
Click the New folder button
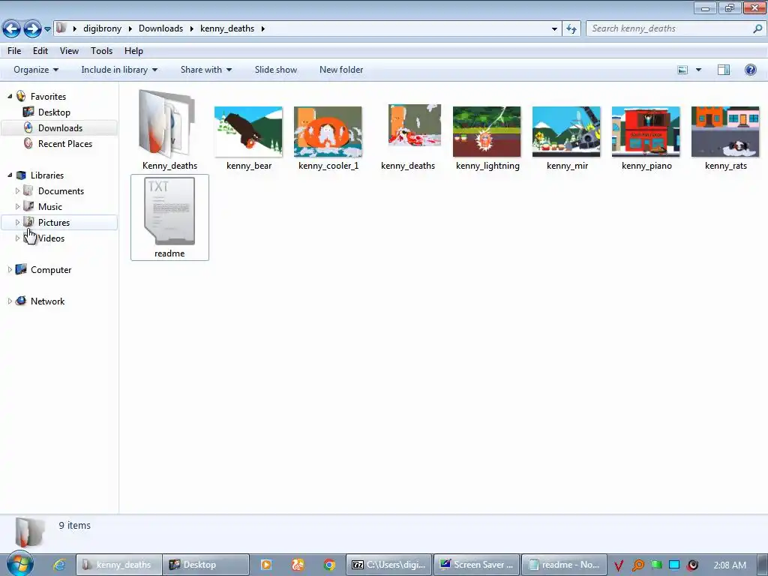click(x=341, y=70)
